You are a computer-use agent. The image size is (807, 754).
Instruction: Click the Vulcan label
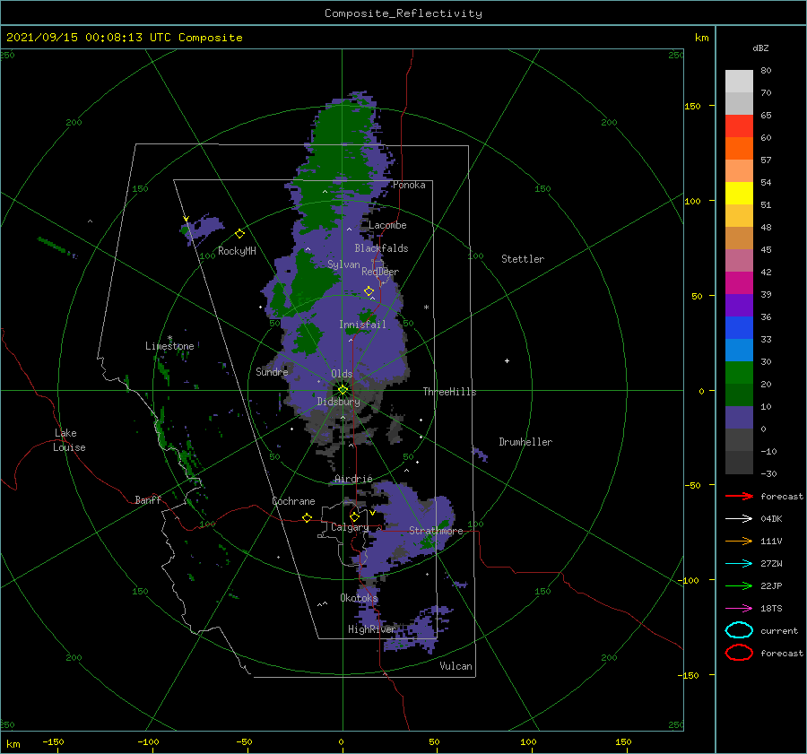point(456,666)
